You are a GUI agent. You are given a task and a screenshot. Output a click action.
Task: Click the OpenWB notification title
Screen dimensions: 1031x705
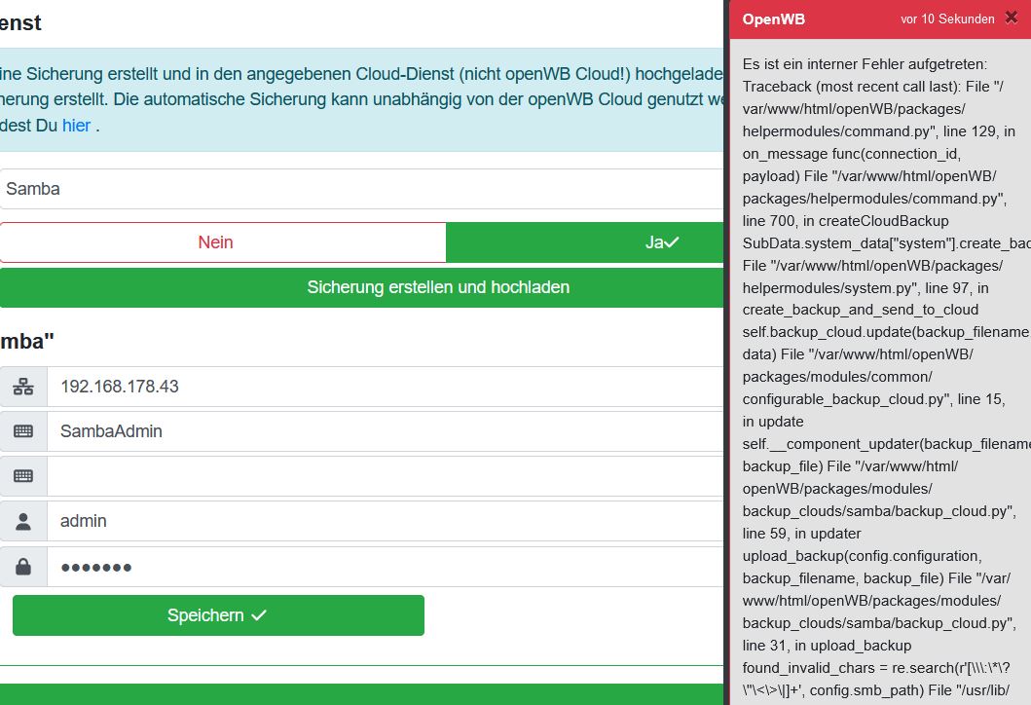tap(773, 19)
